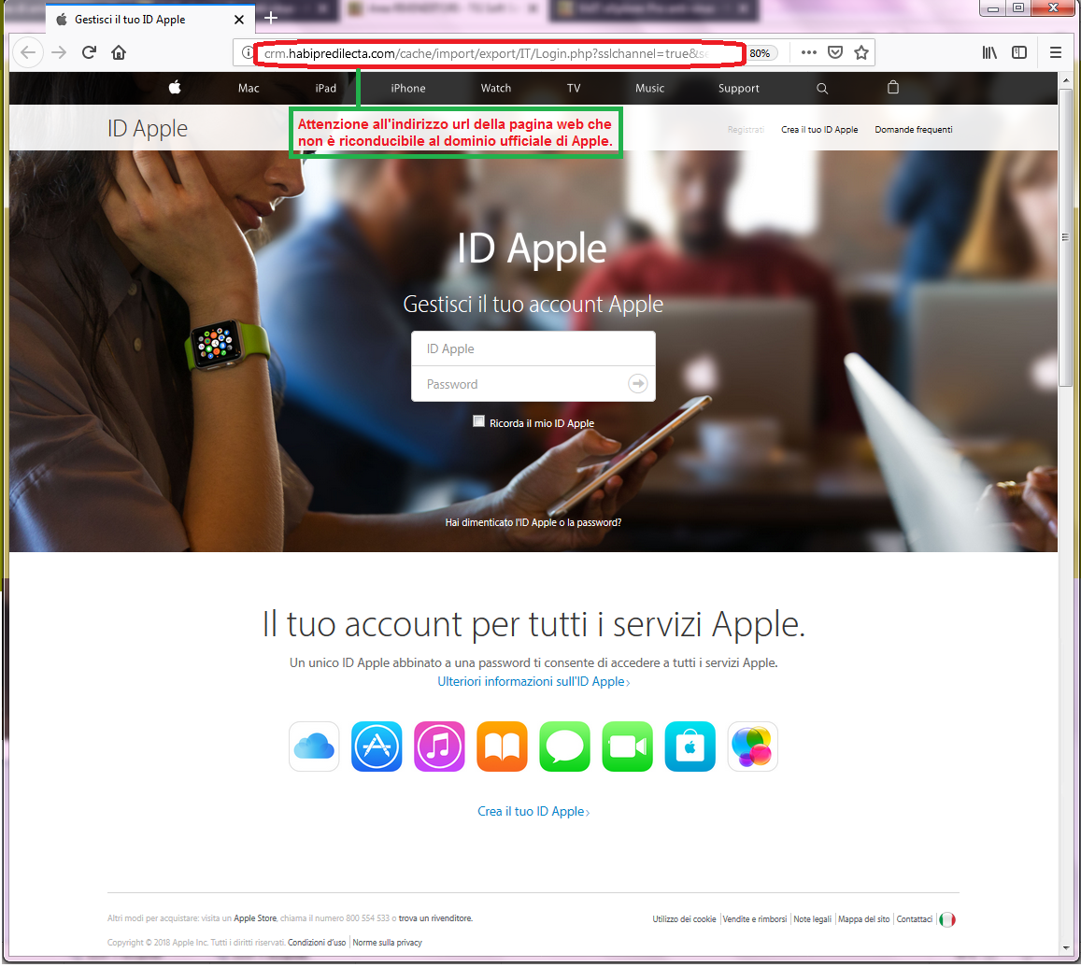The image size is (1081, 967).
Task: Open 'Vendite e rimborsi' footer link
Action: tap(755, 919)
